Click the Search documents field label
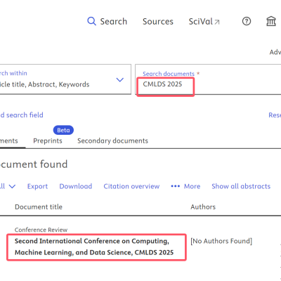This screenshot has height=281, width=281. tap(169, 74)
